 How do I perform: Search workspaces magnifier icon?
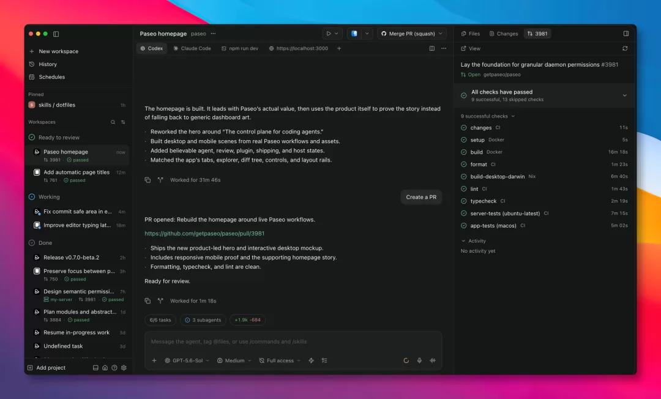coord(113,122)
